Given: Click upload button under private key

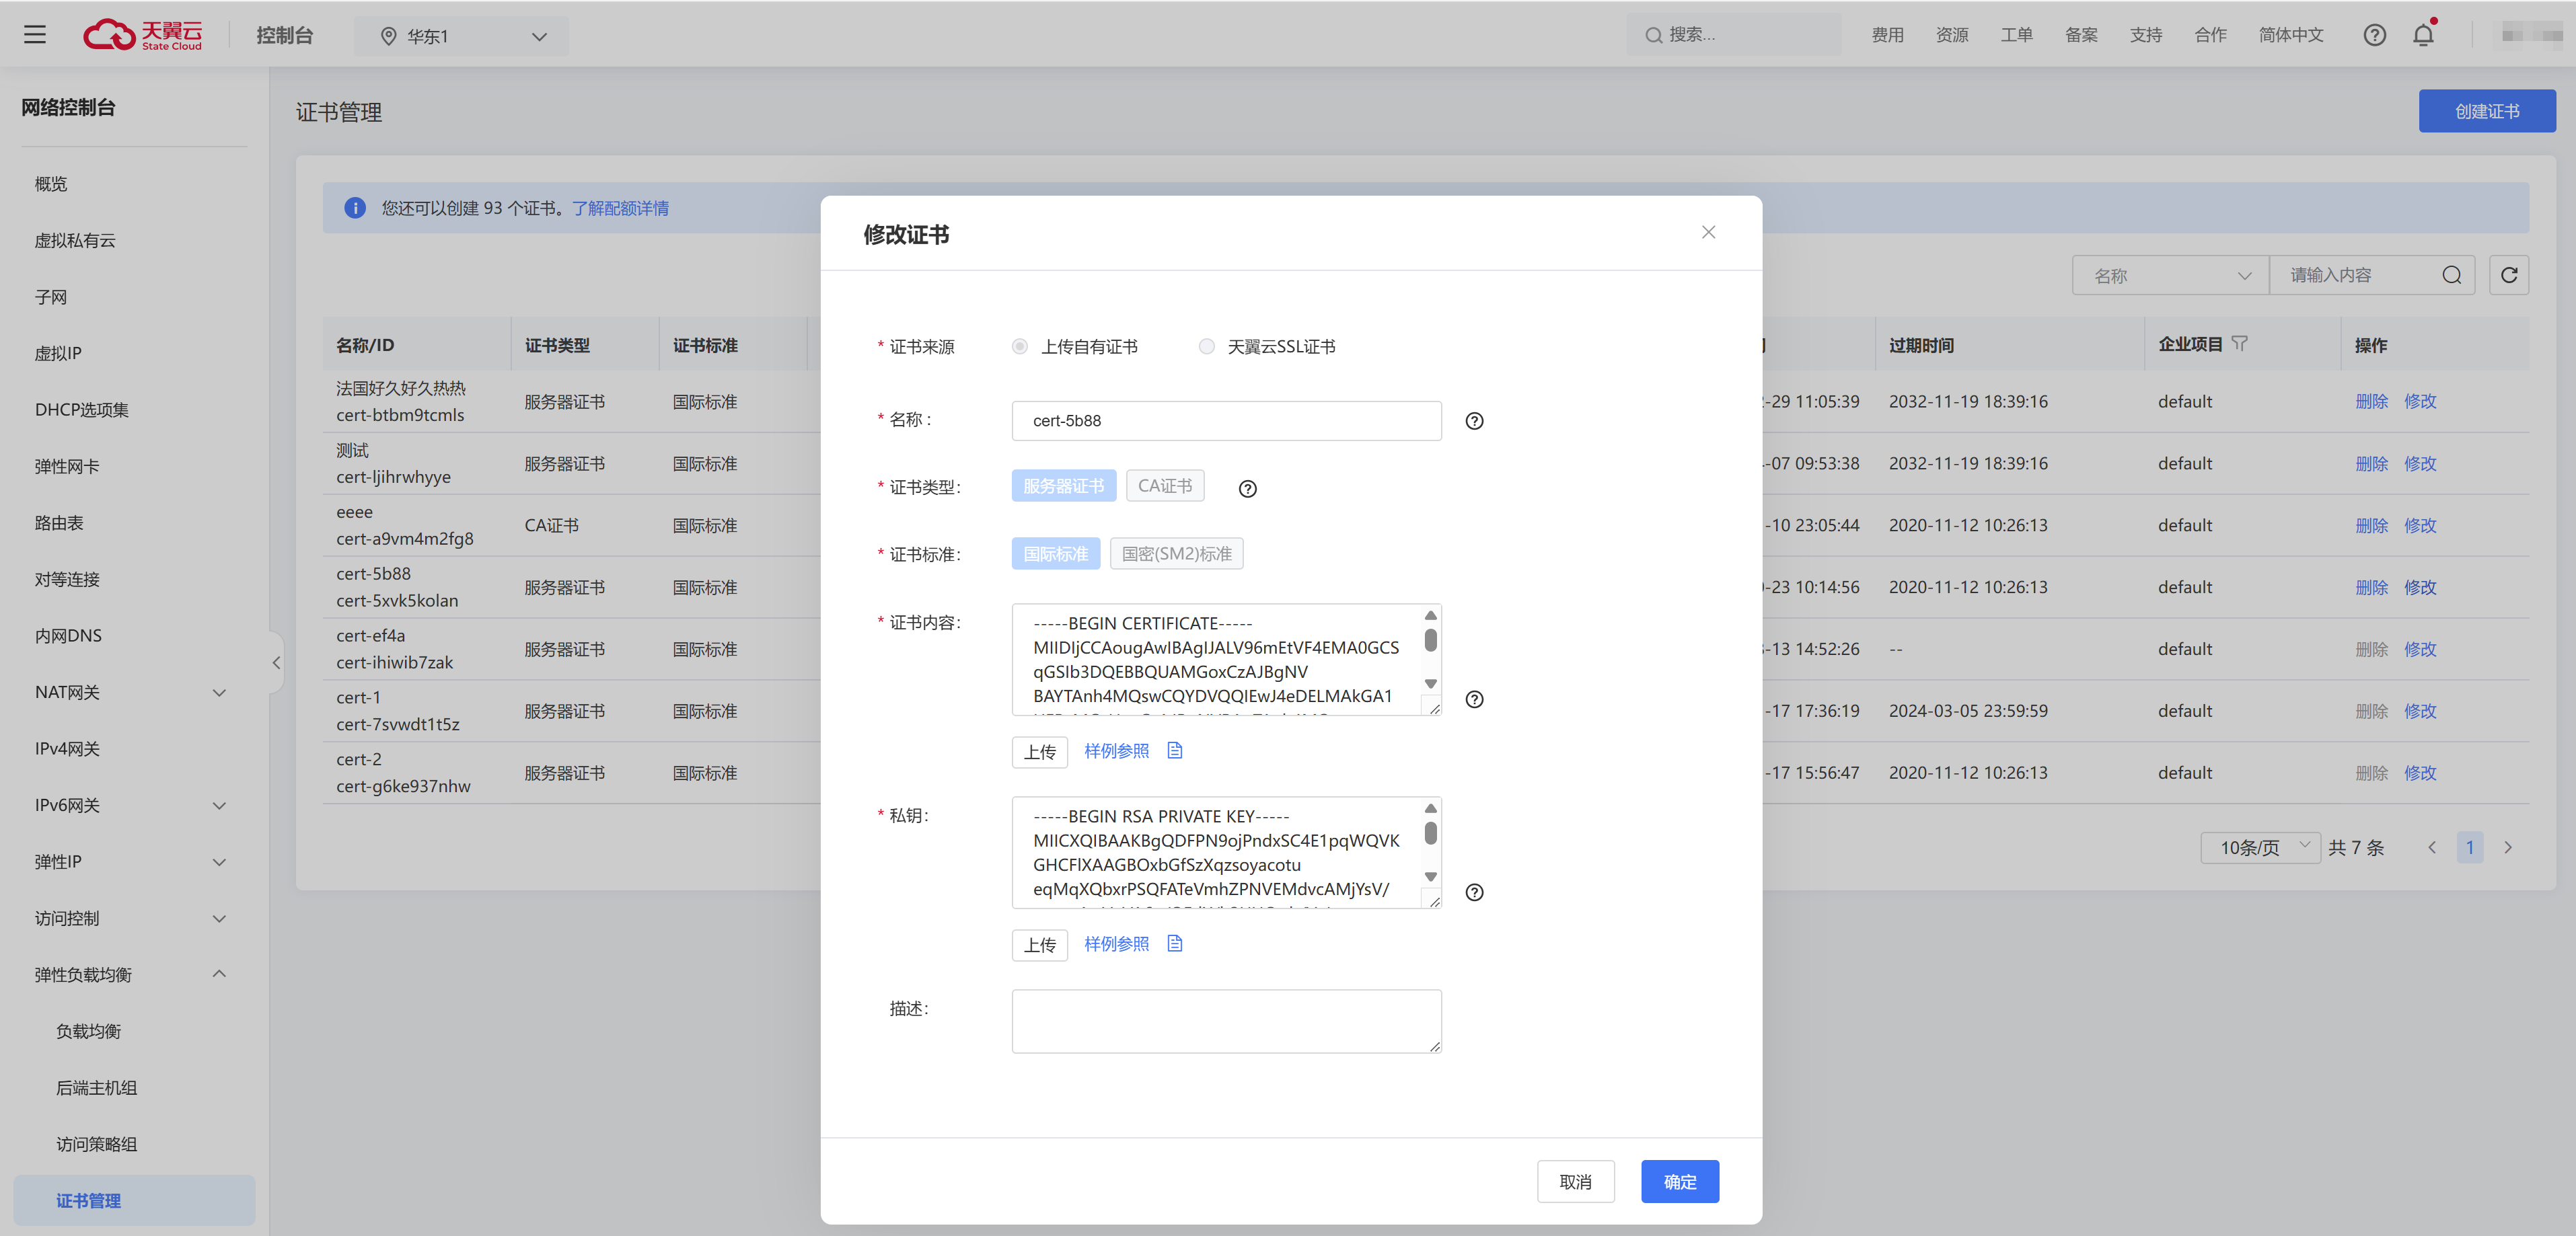Looking at the screenshot, I should coord(1039,944).
